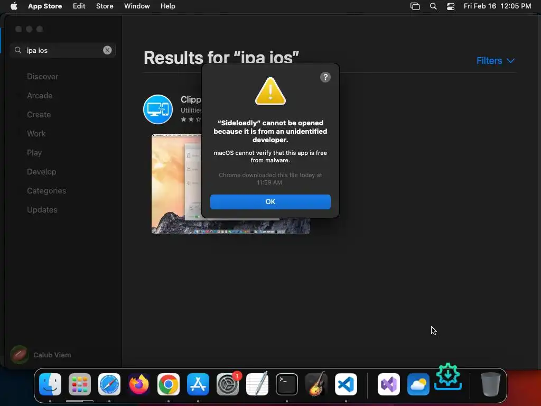Viewport: 541px width, 406px height.
Task: Click the Clipp star rating
Action: (x=191, y=119)
